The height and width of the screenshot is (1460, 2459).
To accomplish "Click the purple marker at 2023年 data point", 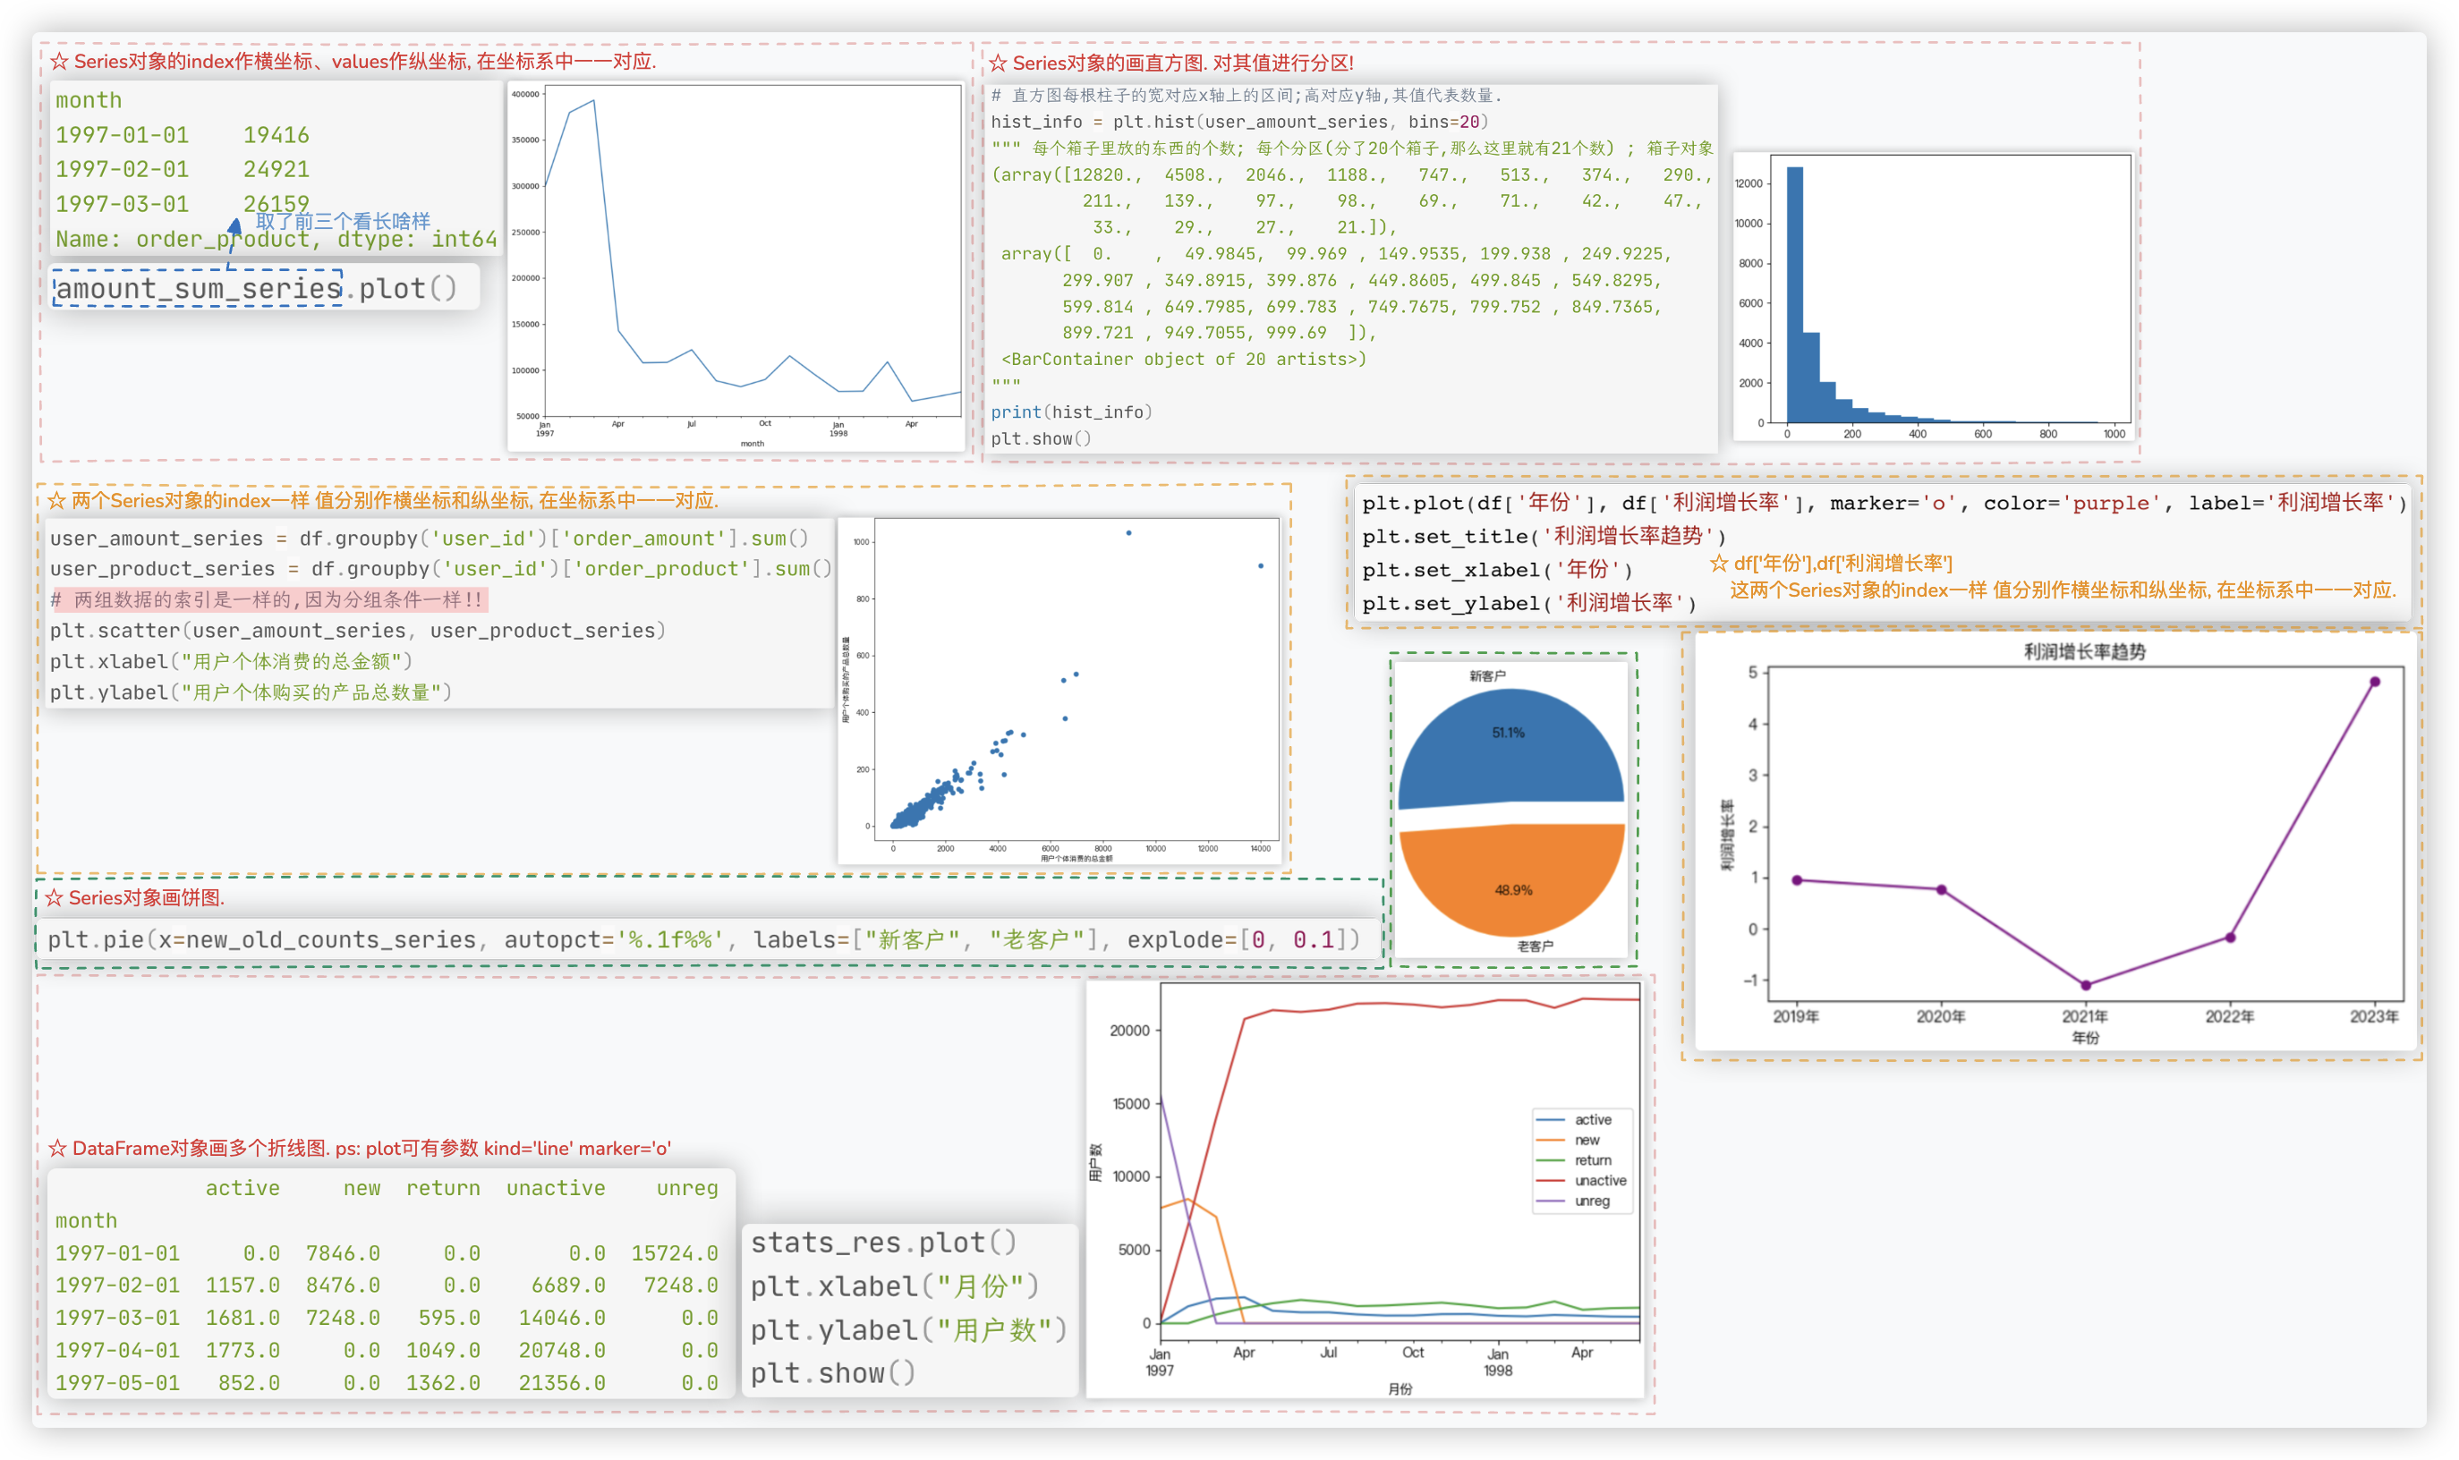I will click(2374, 682).
